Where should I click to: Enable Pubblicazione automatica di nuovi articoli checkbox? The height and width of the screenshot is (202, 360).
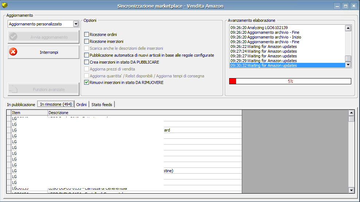(87, 55)
